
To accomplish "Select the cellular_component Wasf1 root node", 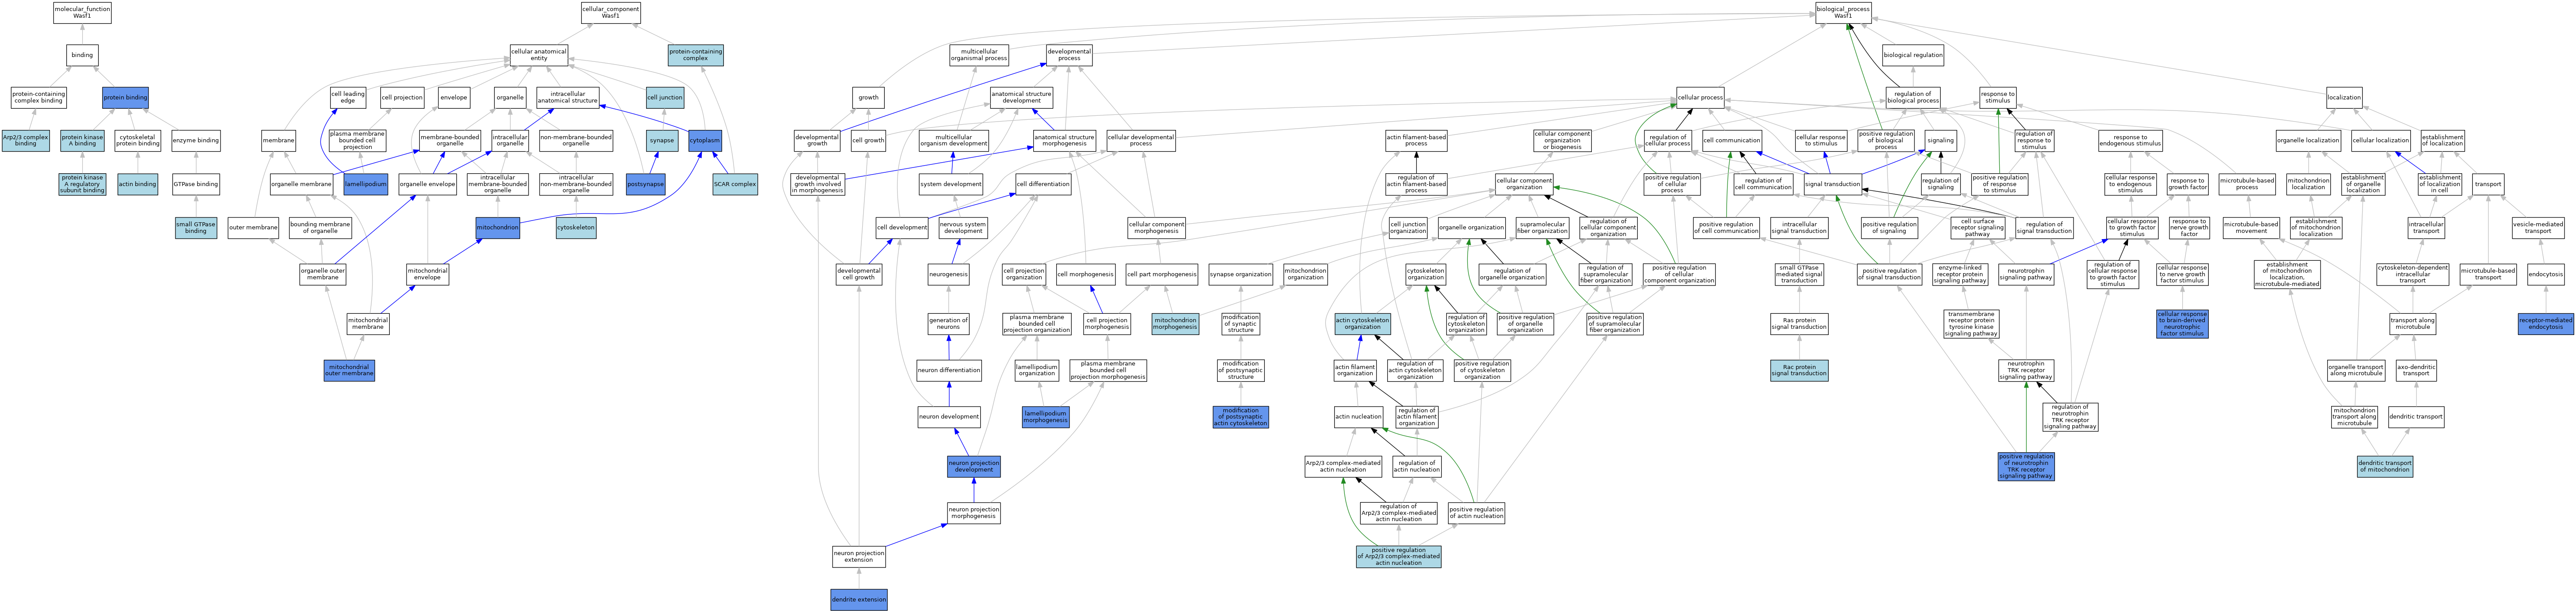I will coord(611,12).
